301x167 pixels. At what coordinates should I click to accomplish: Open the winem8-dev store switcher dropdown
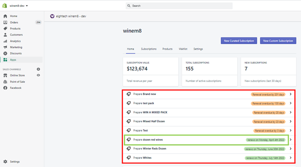19,6
